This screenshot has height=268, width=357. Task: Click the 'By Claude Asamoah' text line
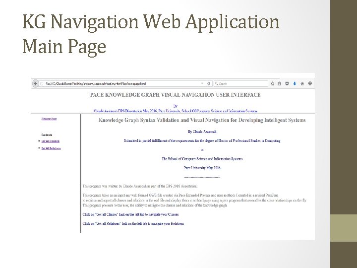tap(202, 132)
